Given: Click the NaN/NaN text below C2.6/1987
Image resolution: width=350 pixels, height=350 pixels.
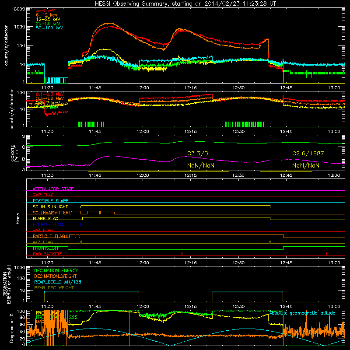Looking at the screenshot, I should click(x=306, y=165).
